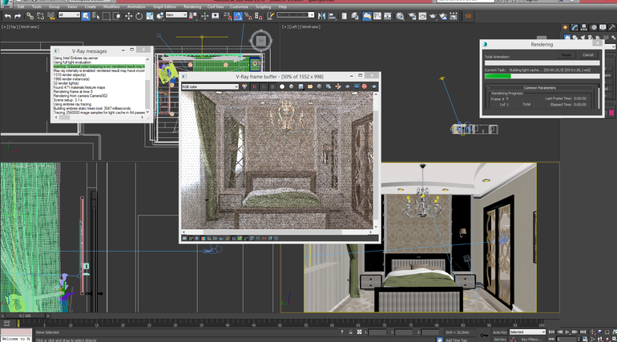Open the selection filter 'All' dropdown
This screenshot has height=342, width=617.
[69, 15]
